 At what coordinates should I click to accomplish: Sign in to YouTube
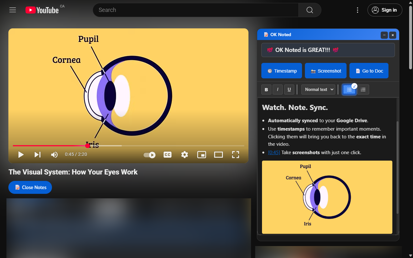[385, 10]
